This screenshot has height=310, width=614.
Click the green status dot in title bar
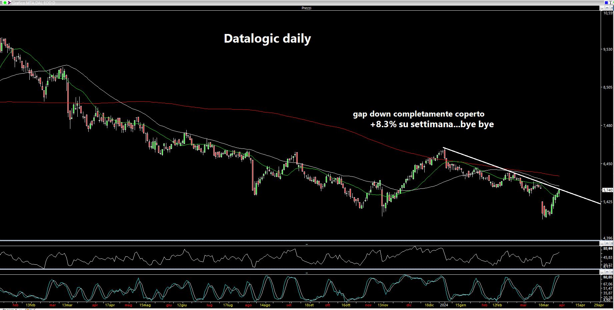coord(5,3)
